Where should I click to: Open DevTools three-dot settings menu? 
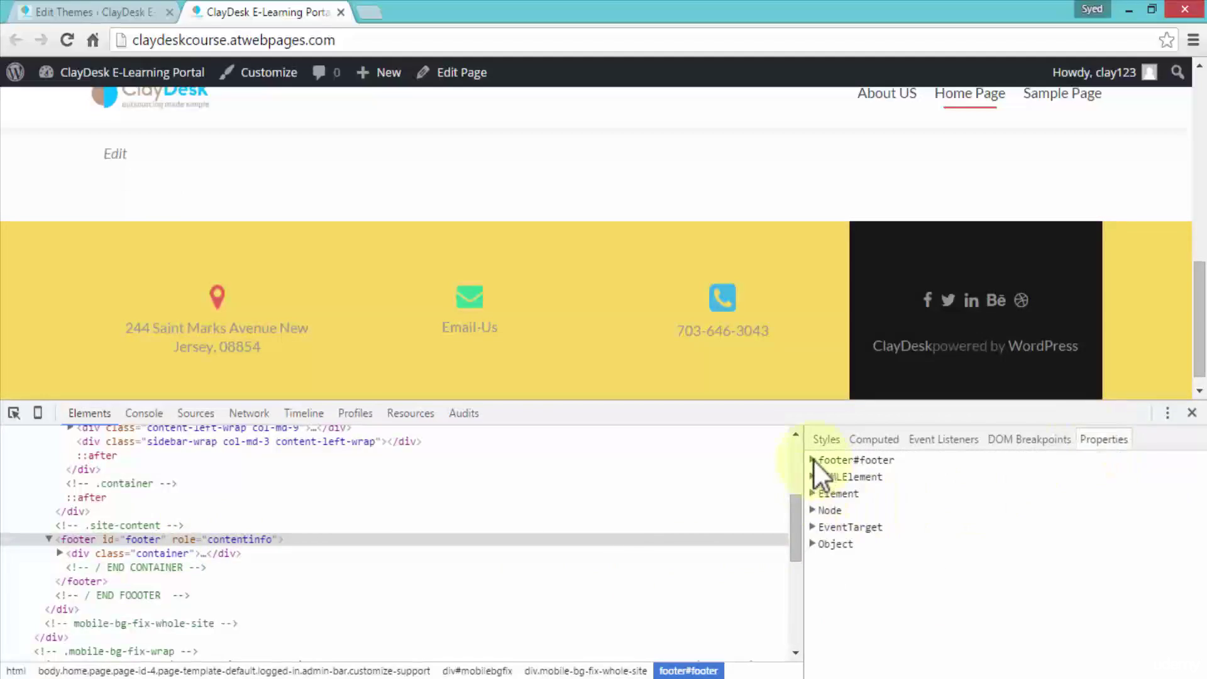coord(1167,413)
